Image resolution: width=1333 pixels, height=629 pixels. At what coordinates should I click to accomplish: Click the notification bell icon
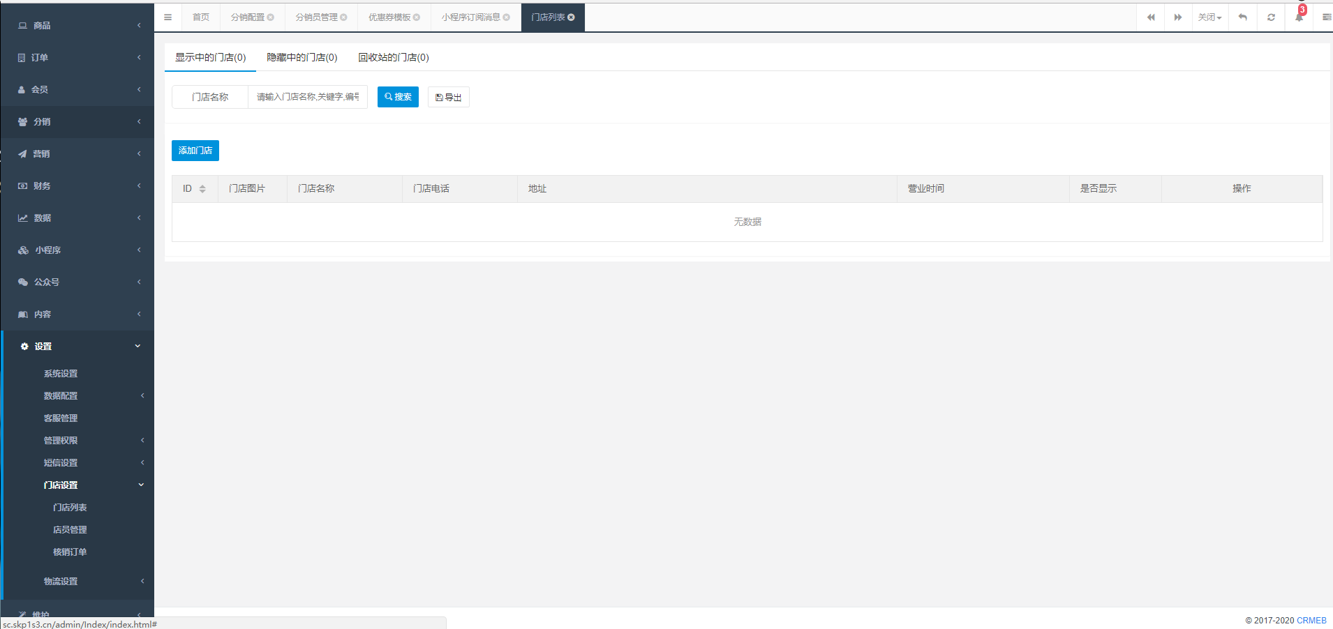1299,17
